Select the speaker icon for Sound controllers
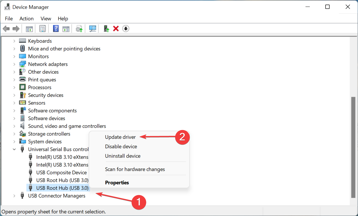358x216 pixels. (x=22, y=126)
